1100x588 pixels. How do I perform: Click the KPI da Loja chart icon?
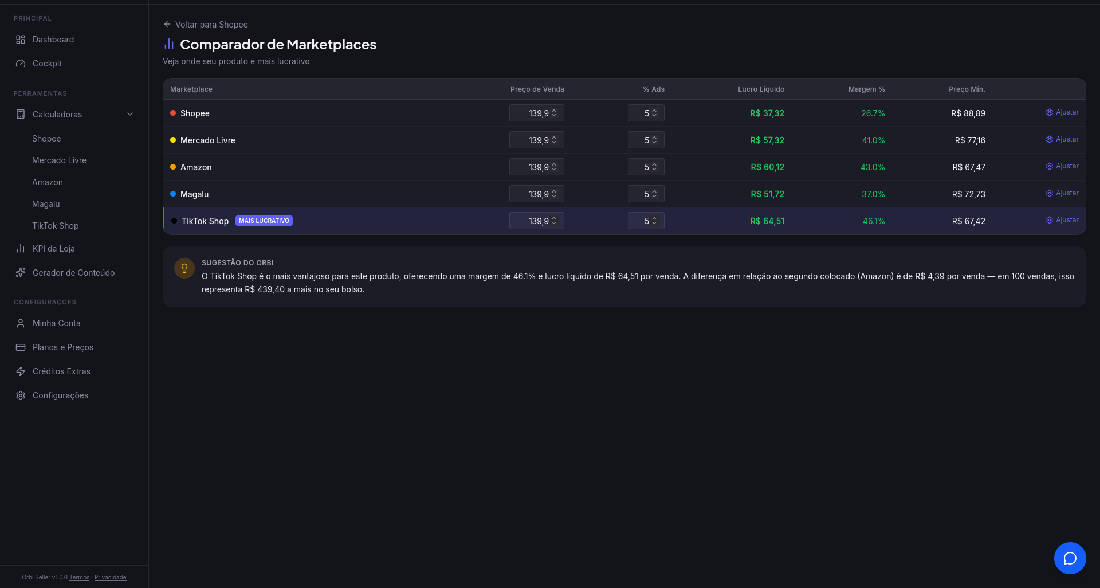tap(21, 249)
